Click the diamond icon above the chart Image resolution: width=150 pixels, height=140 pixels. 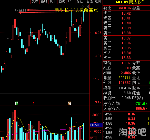click(x=82, y=6)
